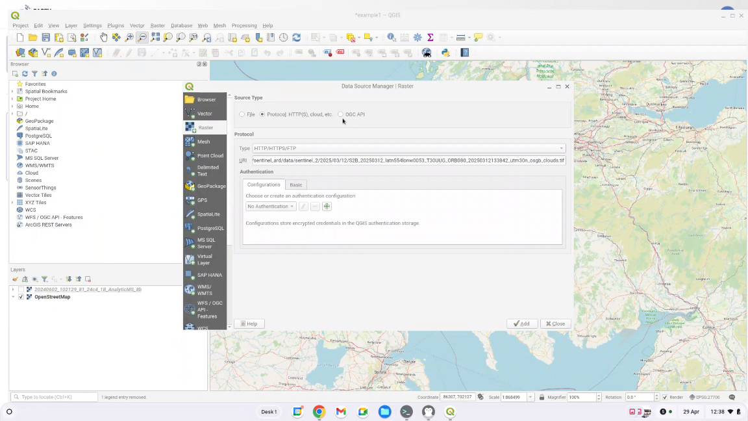Toggle the OpenStreetMap layer visibility checkbox
Viewport: 748px width, 421px height.
tap(21, 297)
